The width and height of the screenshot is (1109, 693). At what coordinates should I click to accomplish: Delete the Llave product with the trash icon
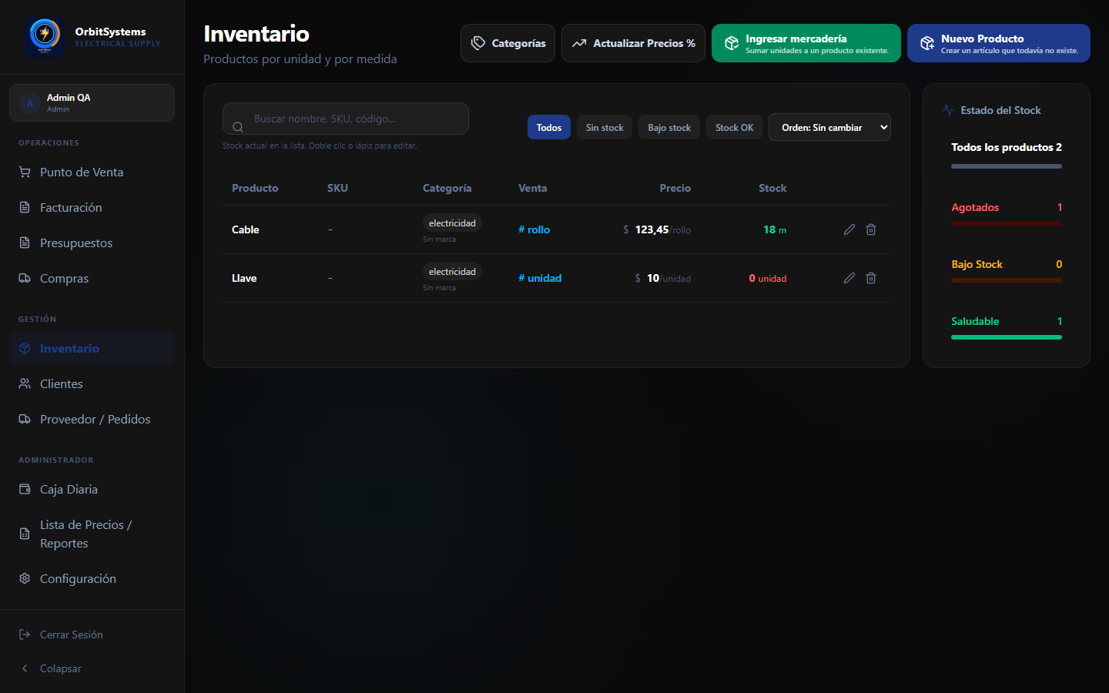point(871,278)
